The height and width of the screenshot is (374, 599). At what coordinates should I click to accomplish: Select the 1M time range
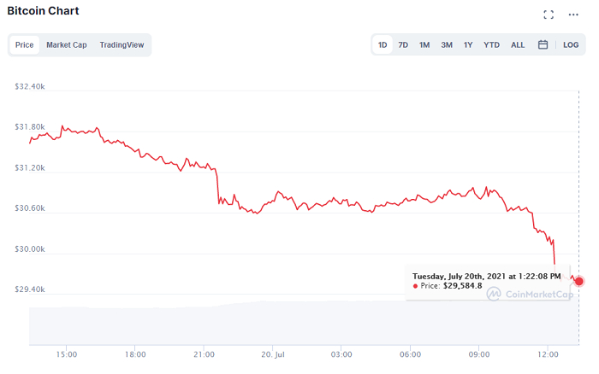(424, 44)
